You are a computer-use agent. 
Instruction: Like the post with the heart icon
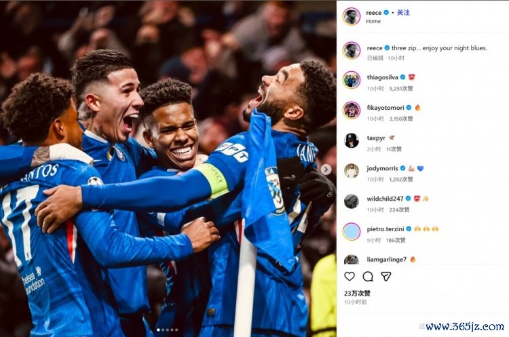coord(350,277)
